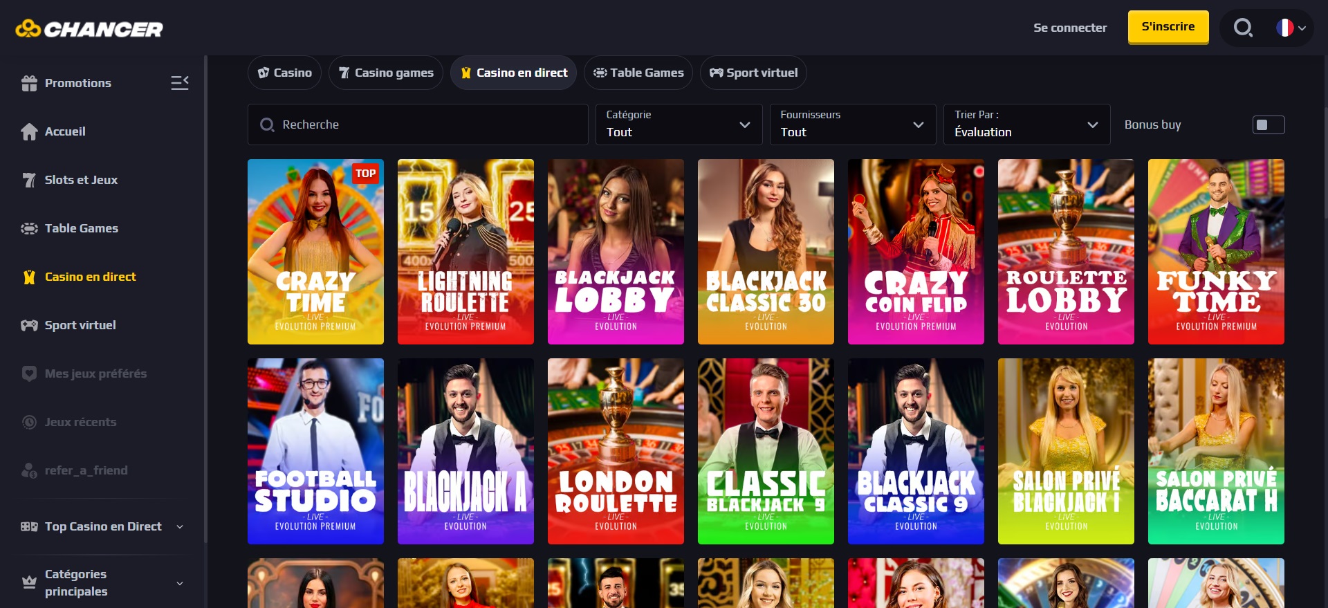This screenshot has height=608, width=1328.
Task: Open the Crazy Time game
Action: [315, 252]
